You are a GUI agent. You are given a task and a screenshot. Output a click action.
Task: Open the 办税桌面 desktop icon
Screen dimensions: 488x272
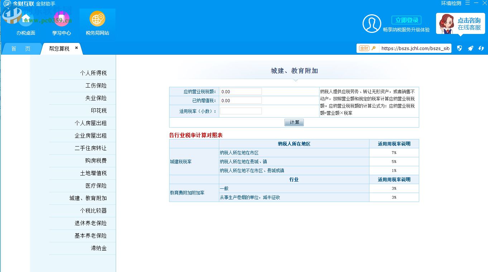(x=25, y=21)
